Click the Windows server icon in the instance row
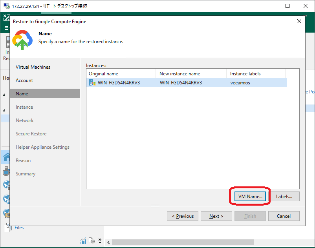 [92, 82]
